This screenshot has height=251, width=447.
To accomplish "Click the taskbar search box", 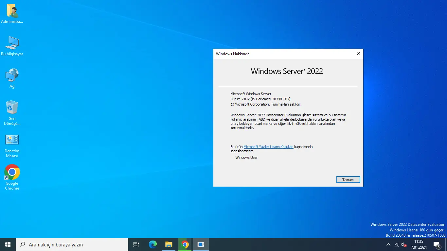I will click(72, 244).
